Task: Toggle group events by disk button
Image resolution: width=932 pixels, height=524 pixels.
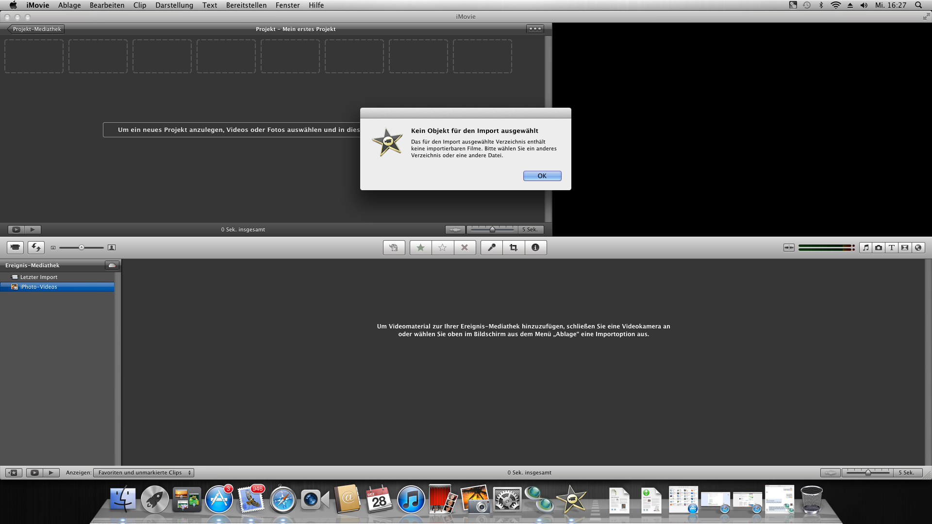Action: tap(112, 265)
